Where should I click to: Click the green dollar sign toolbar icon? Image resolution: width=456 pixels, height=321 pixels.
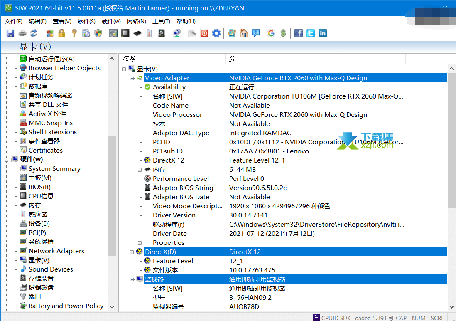point(283,33)
